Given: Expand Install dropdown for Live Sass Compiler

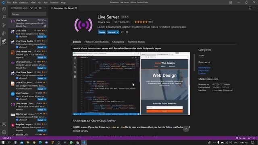Looking at the screenshot, I should point(45,68).
